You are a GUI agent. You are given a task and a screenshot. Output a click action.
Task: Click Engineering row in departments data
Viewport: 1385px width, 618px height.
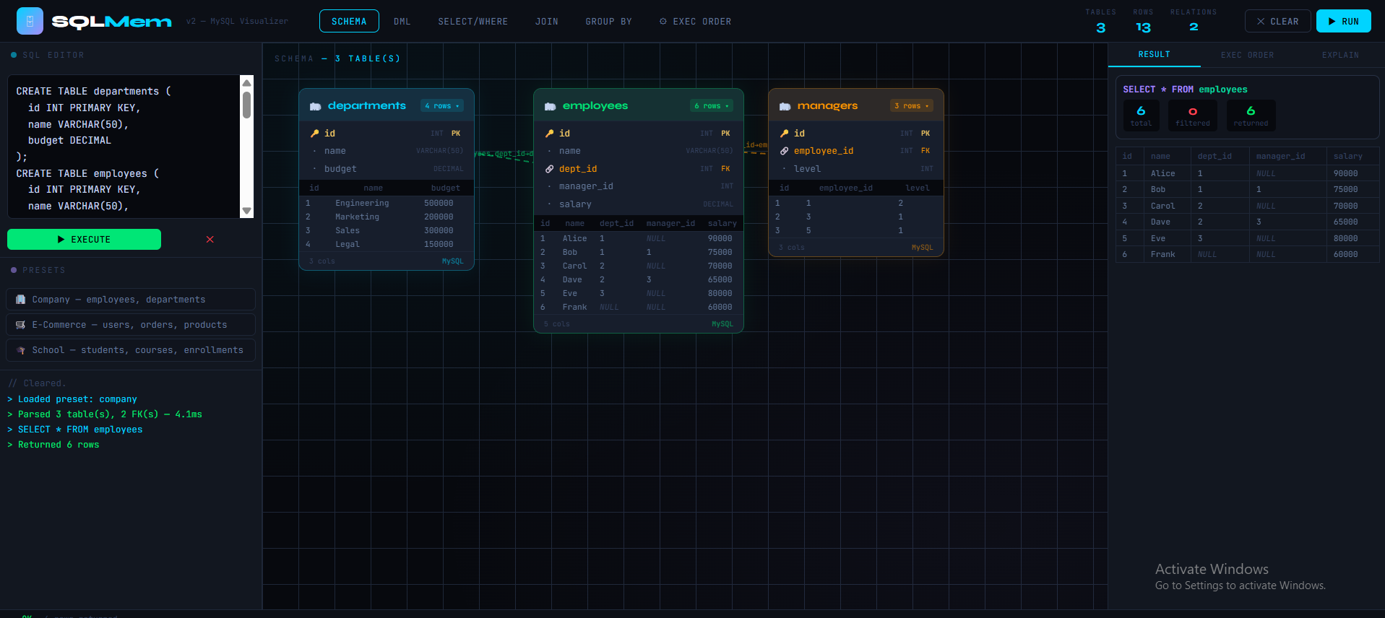coord(387,204)
